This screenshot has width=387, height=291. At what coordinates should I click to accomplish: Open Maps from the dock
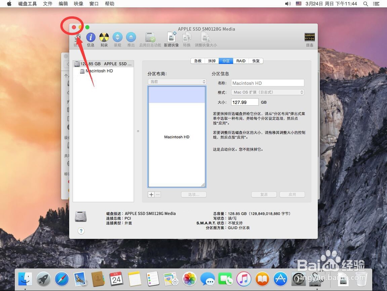click(x=171, y=279)
